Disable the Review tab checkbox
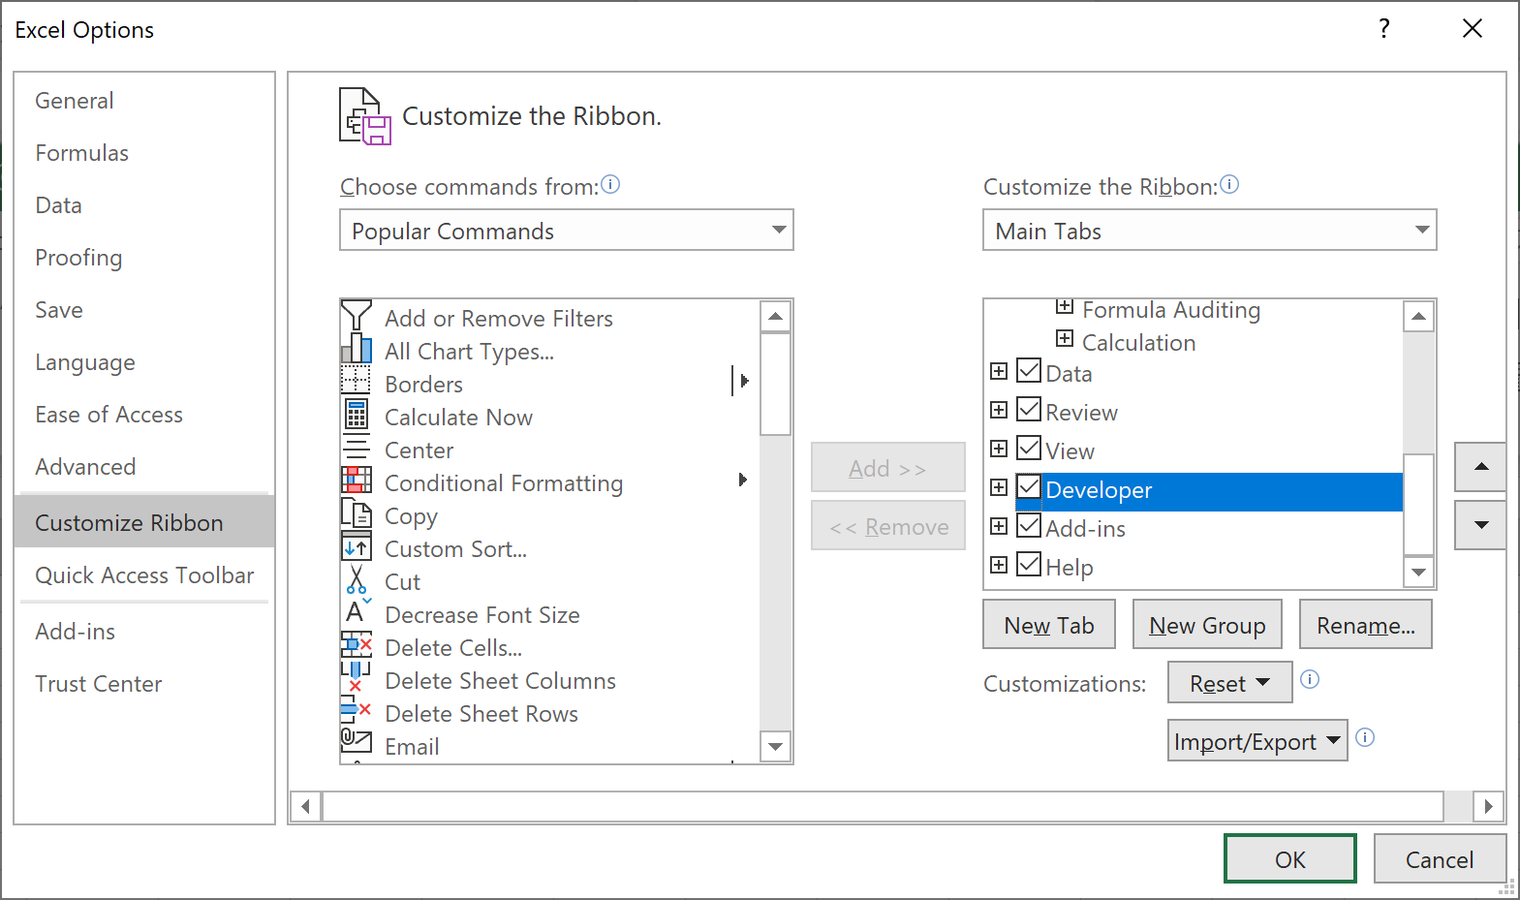 1029,411
